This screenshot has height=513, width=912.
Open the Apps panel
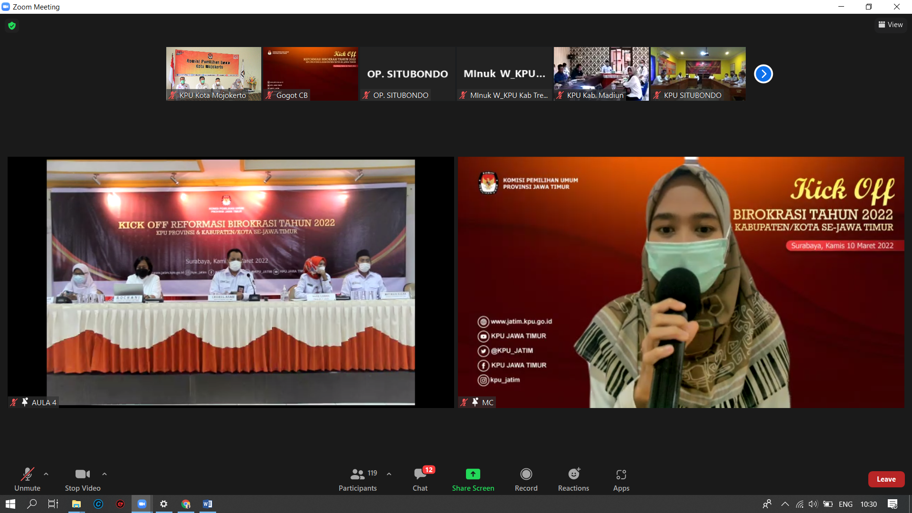tap(621, 479)
